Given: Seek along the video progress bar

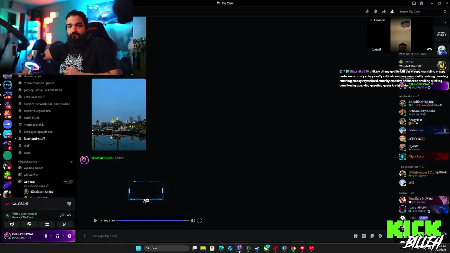Looking at the screenshot, I should 152,221.
